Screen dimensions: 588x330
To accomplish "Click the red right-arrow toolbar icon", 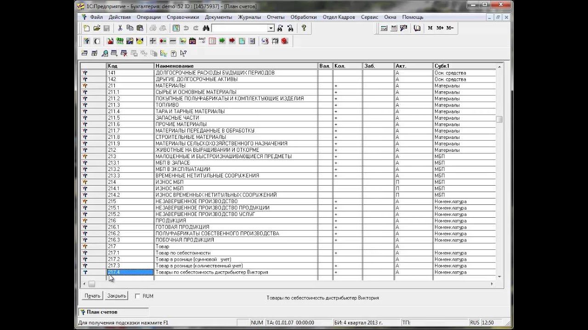I will 232,41.
